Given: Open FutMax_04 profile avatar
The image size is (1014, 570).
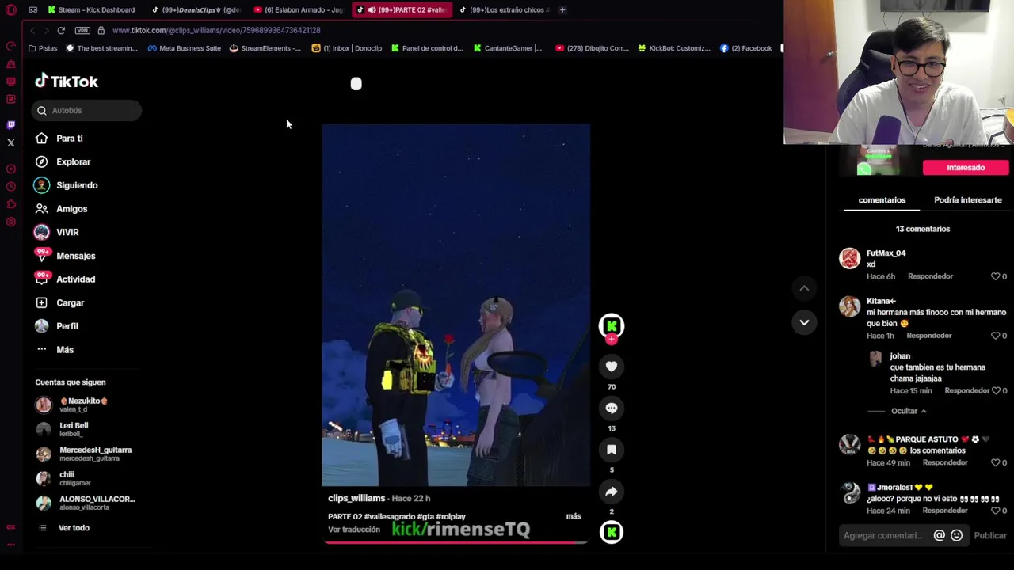Looking at the screenshot, I should pos(850,259).
